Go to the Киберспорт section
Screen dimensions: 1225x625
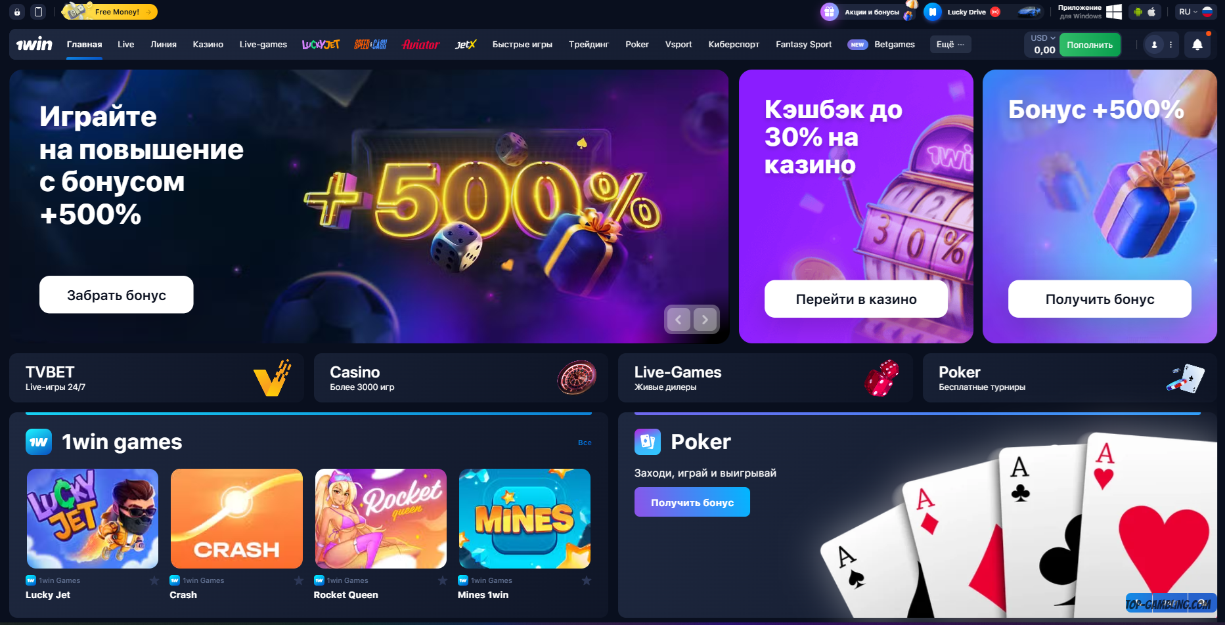[x=734, y=45]
